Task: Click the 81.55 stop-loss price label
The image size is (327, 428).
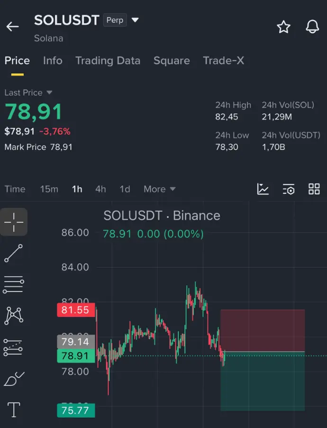Action: tap(76, 310)
